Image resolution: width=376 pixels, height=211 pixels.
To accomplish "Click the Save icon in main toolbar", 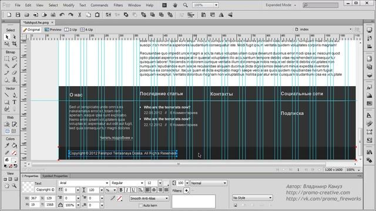I will point(18,15).
